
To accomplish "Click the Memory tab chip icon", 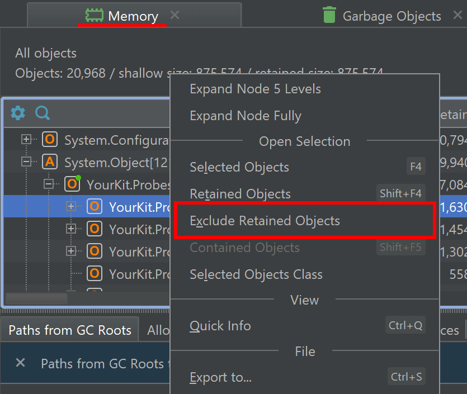I will [x=94, y=16].
